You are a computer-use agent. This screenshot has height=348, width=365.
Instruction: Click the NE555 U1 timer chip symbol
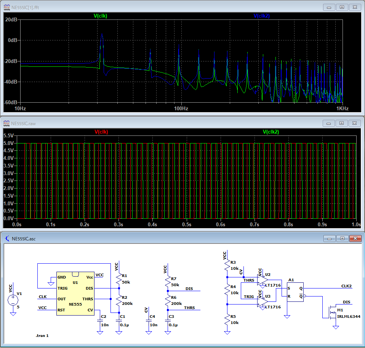pos(75,293)
